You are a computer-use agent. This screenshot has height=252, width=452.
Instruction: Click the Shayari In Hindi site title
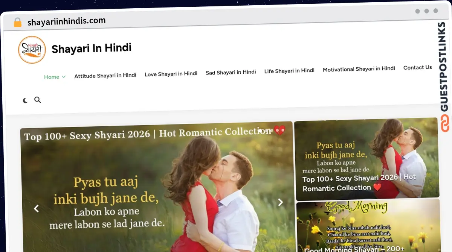(92, 49)
